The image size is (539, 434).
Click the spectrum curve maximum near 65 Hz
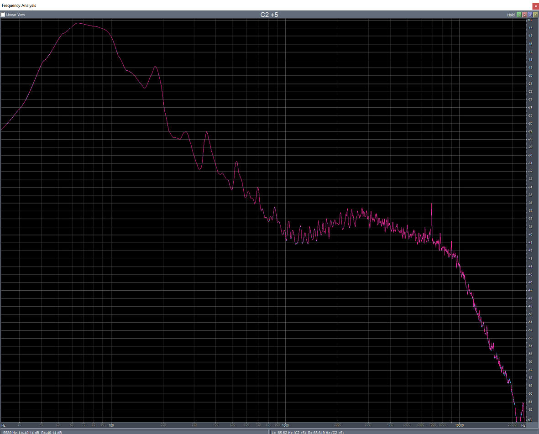pyautogui.click(x=78, y=23)
